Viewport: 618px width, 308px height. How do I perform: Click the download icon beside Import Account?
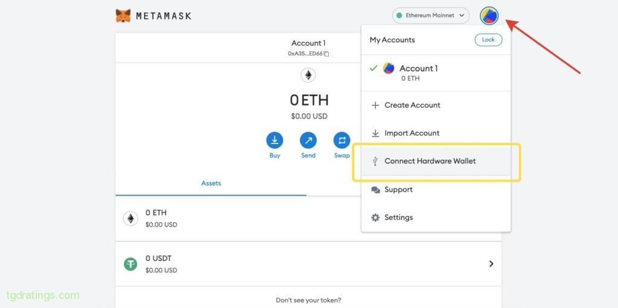[x=375, y=133]
